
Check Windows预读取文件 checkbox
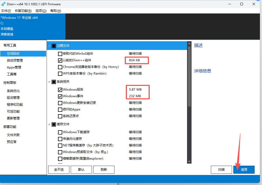click(x=60, y=152)
